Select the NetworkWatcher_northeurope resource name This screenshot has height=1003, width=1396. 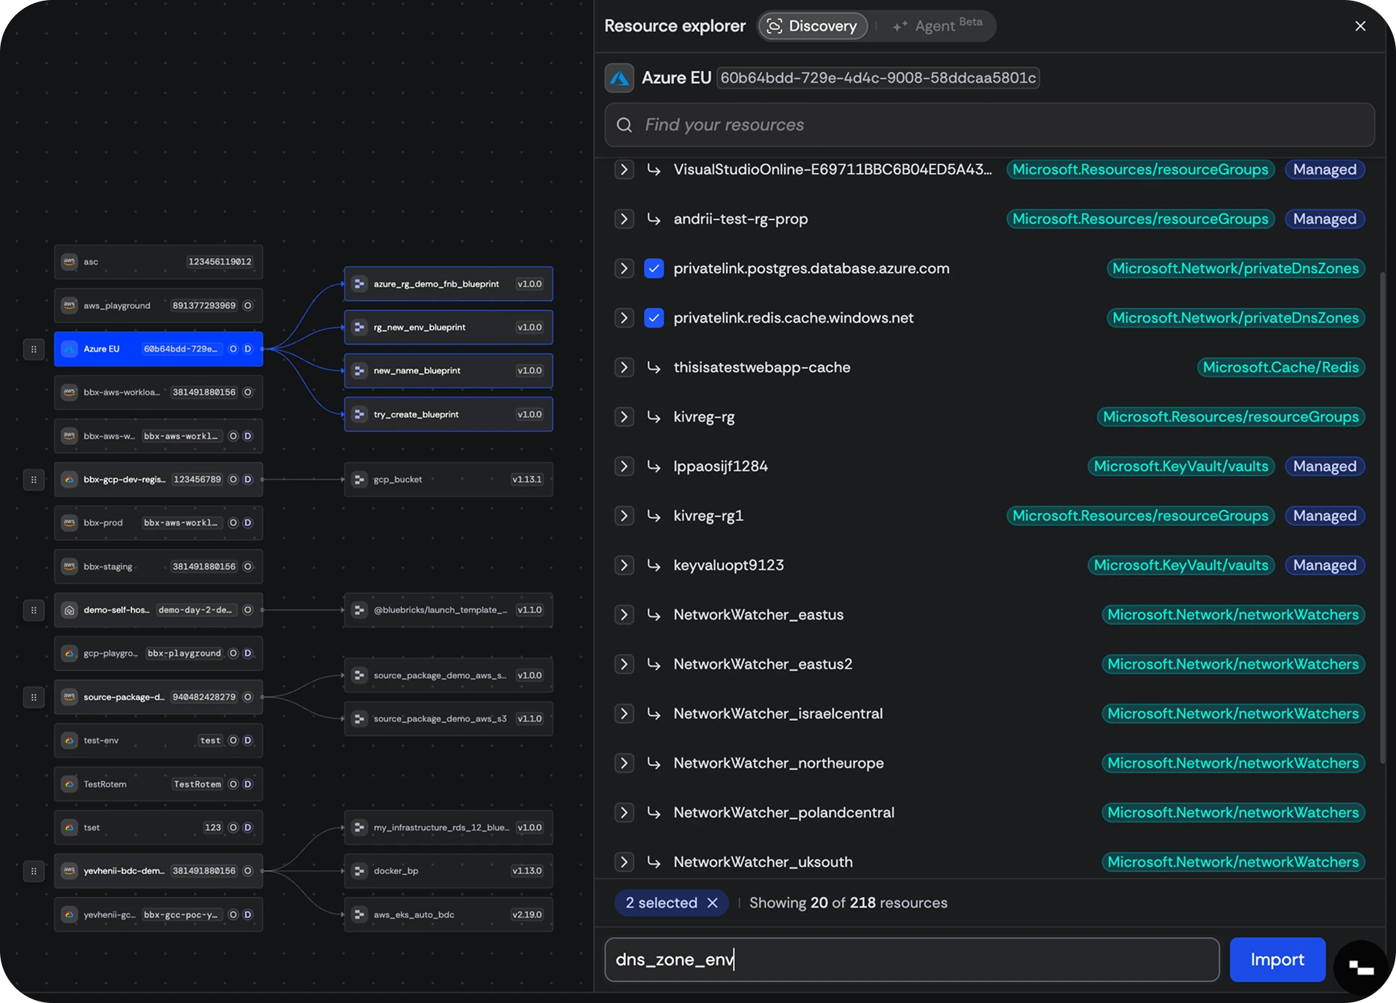click(779, 763)
